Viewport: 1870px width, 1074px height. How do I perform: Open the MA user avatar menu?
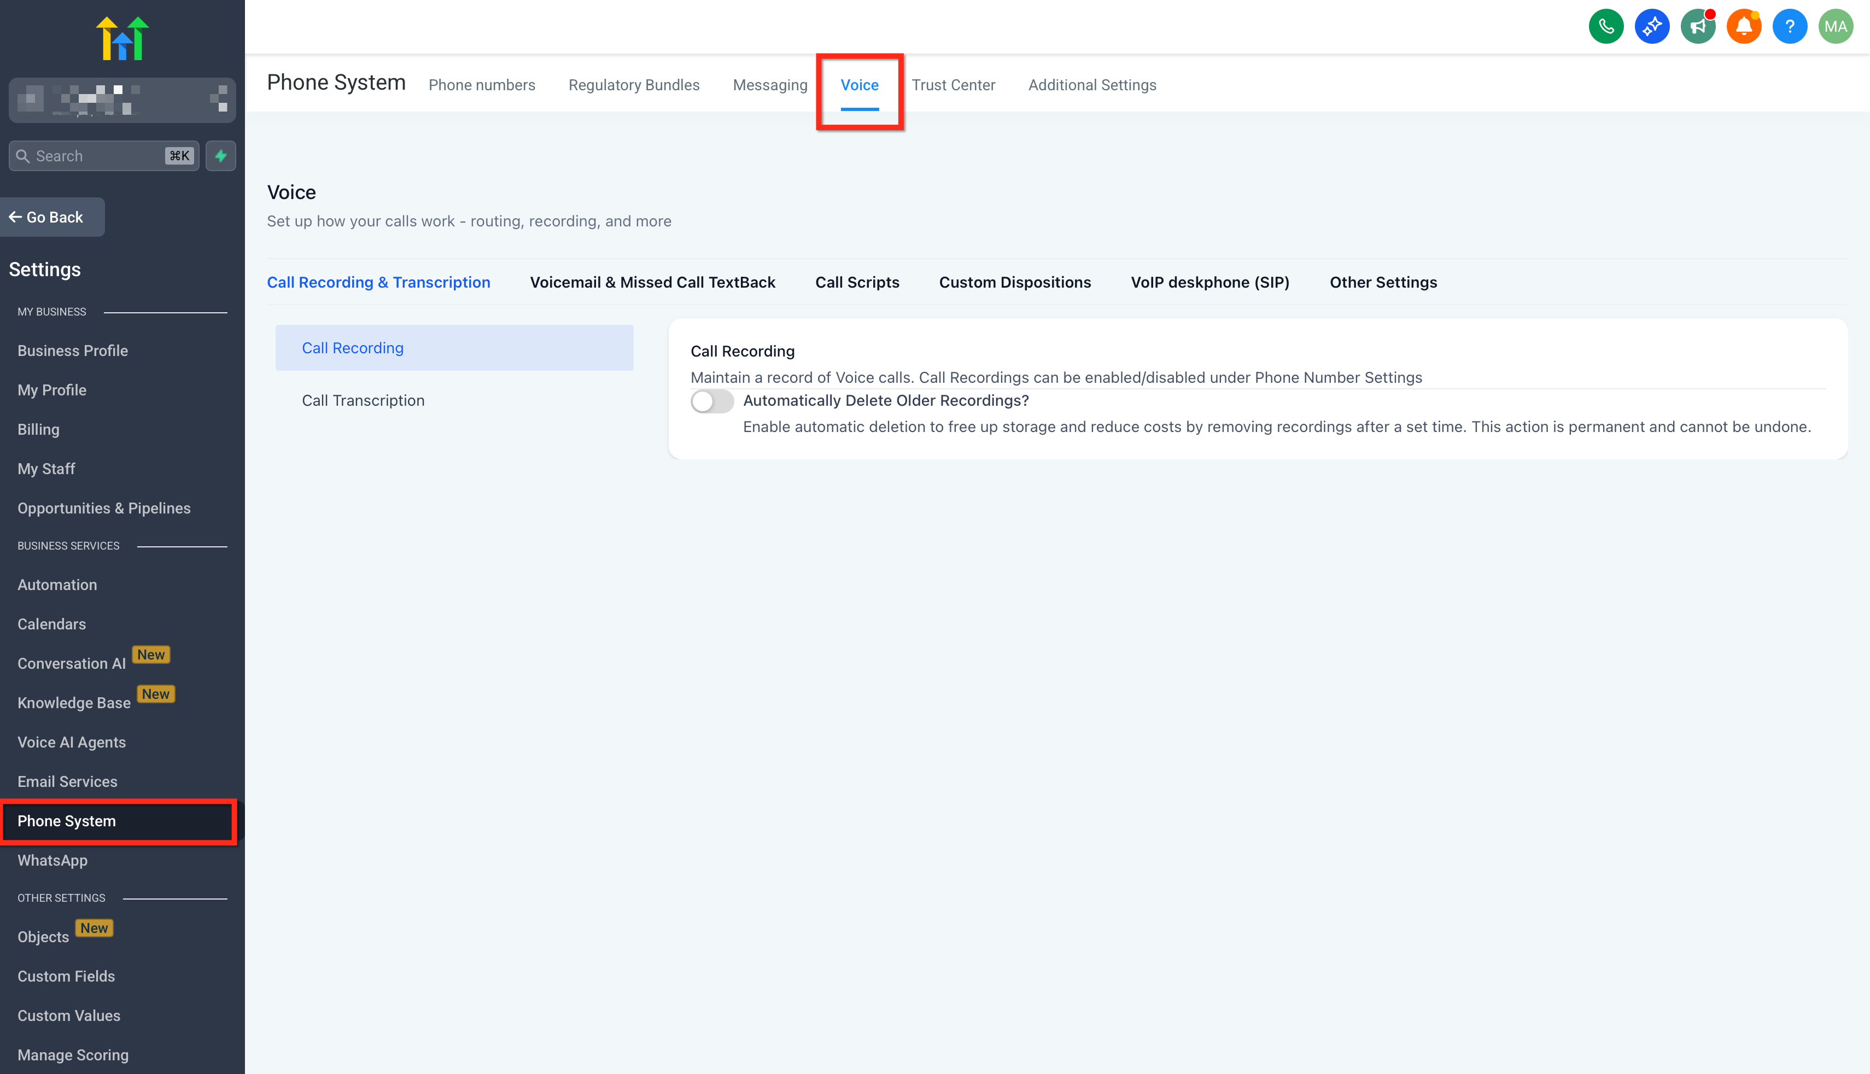click(x=1836, y=27)
